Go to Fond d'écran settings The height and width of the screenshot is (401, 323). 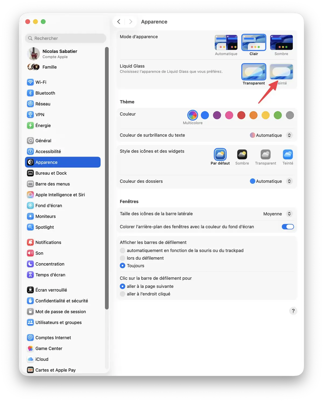click(48, 205)
